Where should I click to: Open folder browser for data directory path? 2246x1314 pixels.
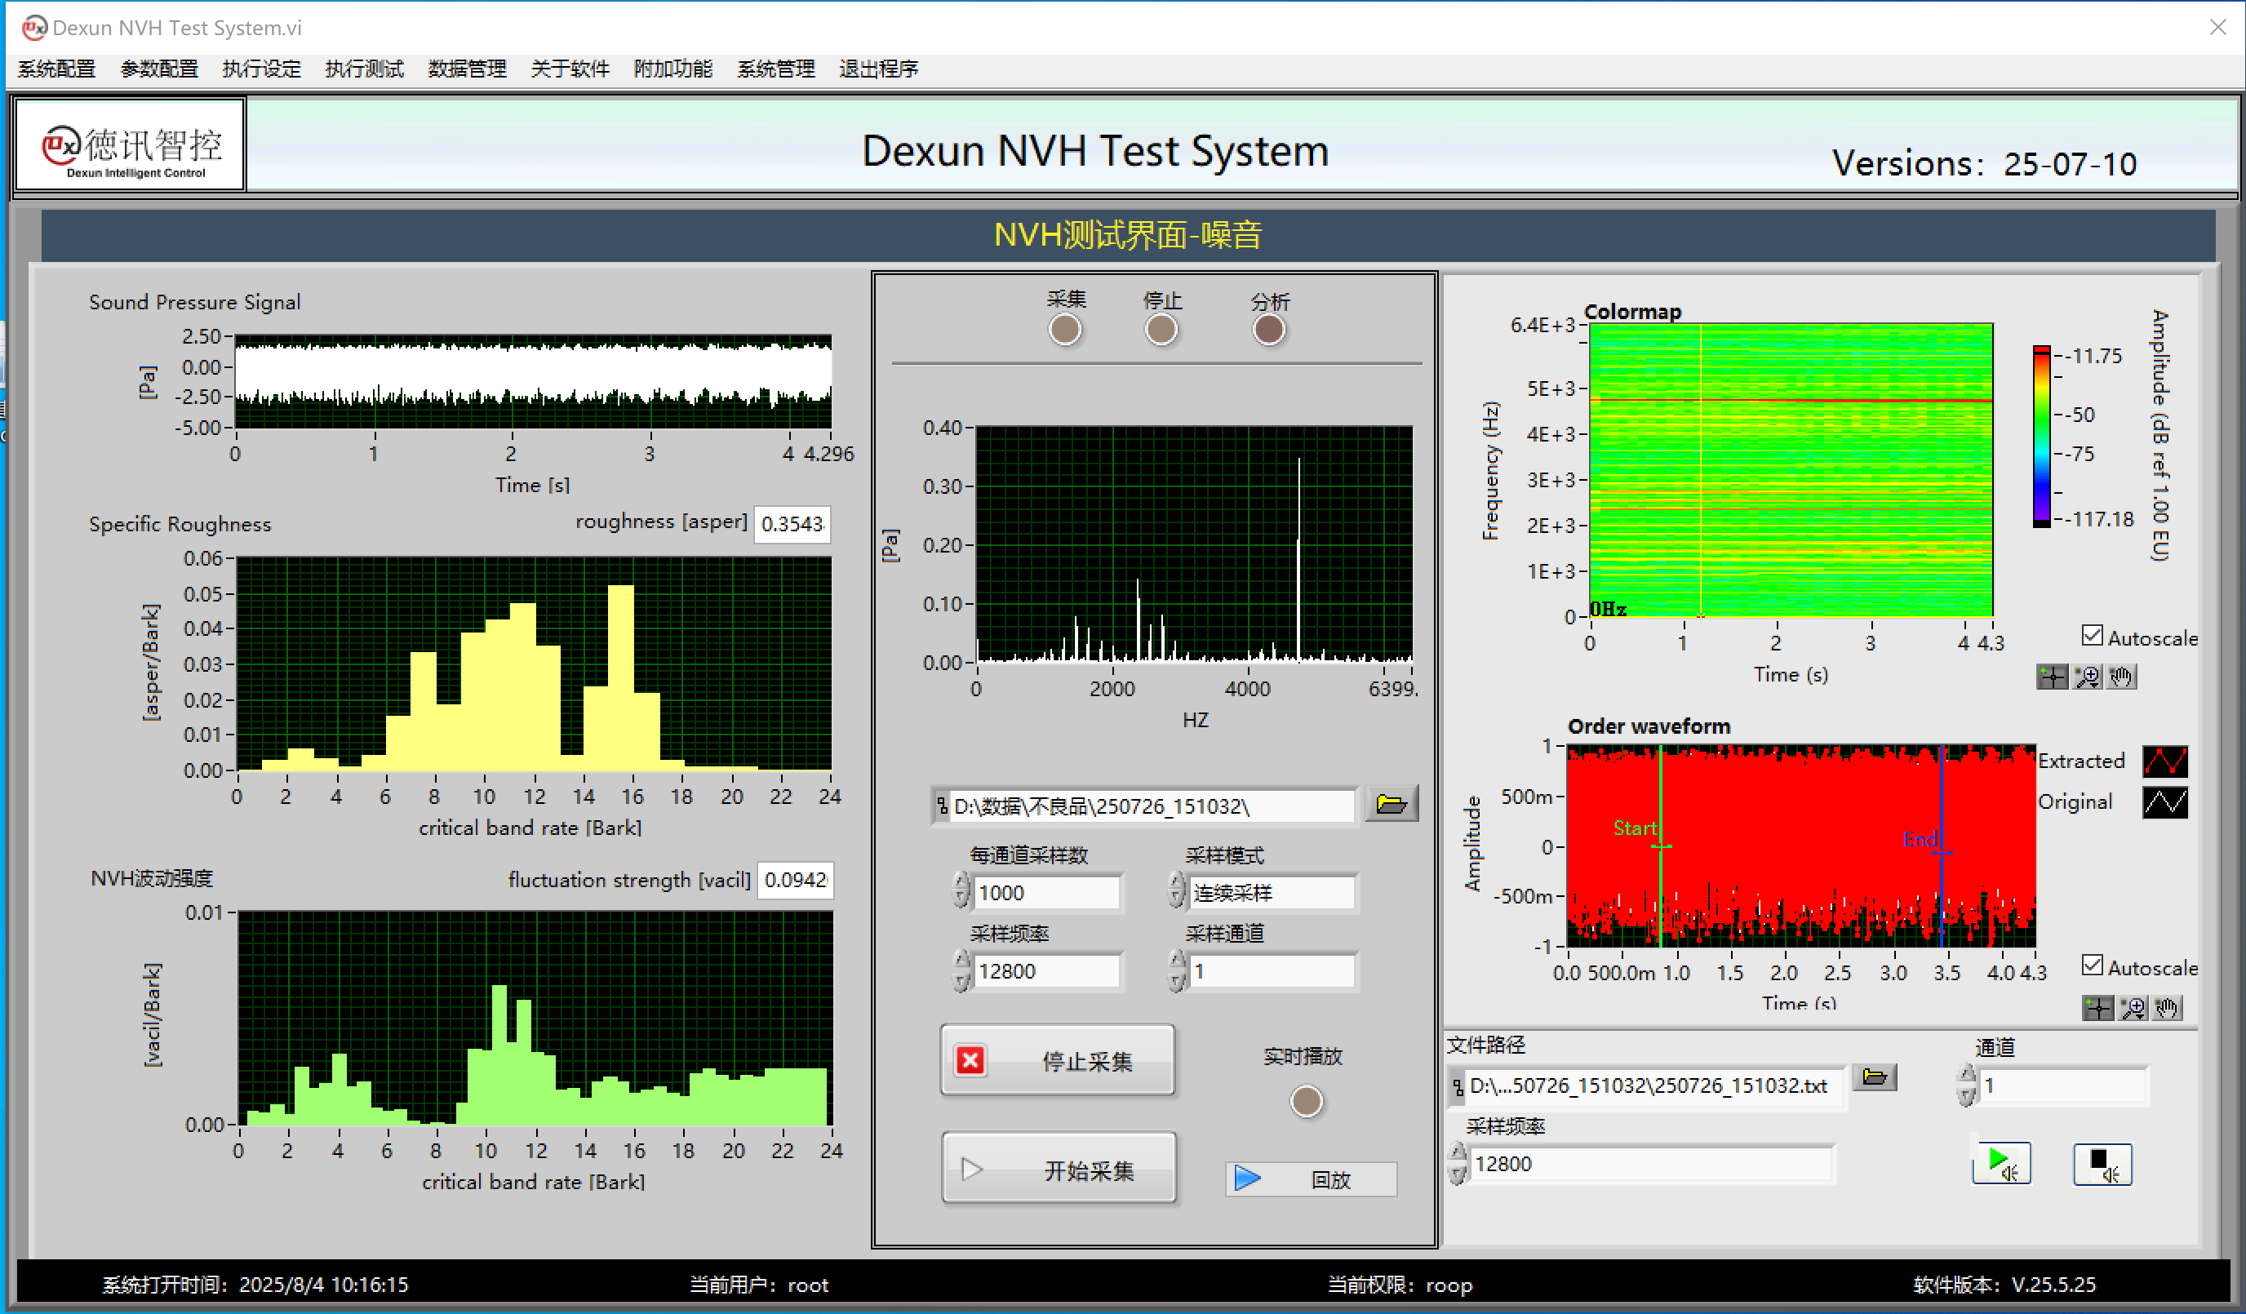[1391, 804]
